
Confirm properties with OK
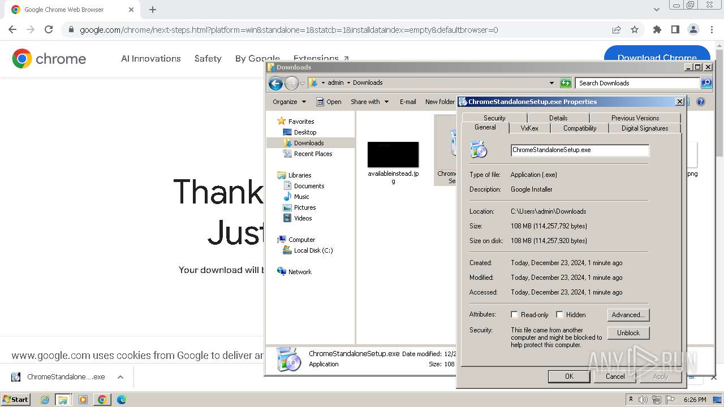(x=569, y=376)
